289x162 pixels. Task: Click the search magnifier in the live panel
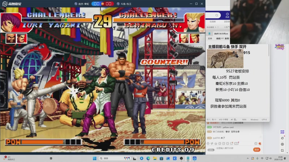point(217,15)
